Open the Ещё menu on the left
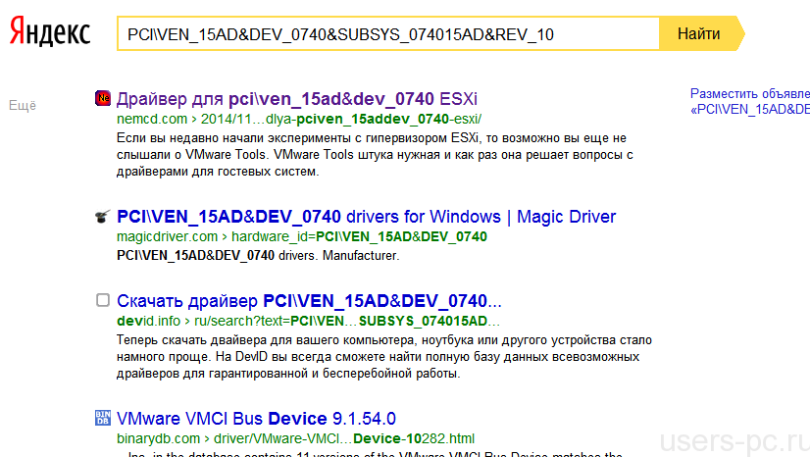 click(22, 106)
